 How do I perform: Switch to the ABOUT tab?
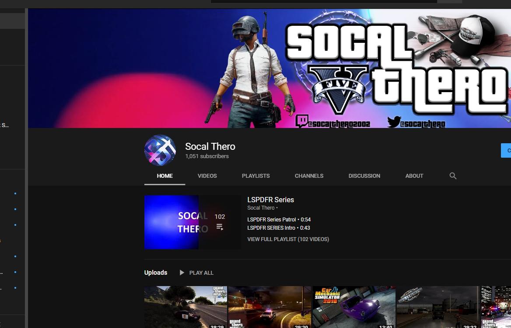click(414, 176)
